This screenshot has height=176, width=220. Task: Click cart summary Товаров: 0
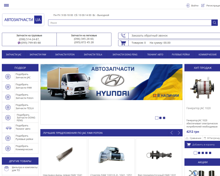pos(139,43)
